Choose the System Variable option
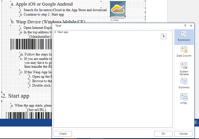Screen dimensions: 199x139 tap(184, 69)
